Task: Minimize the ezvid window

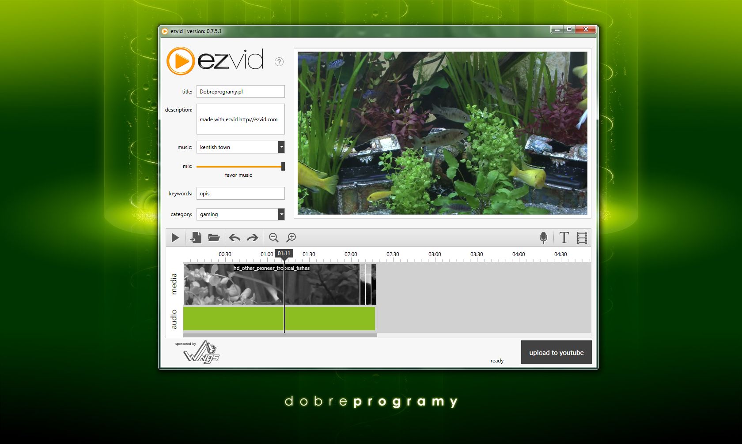Action: coord(557,30)
